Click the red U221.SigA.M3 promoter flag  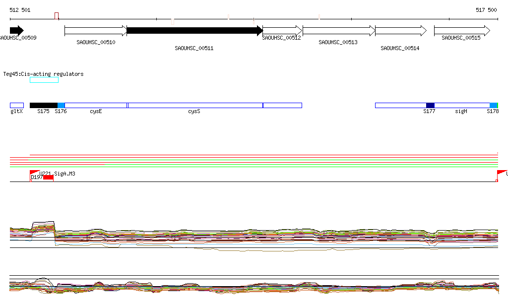click(34, 173)
